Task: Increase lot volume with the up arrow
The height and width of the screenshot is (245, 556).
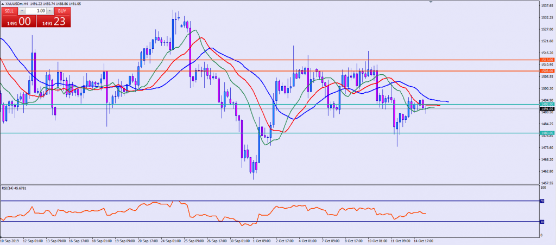Action: [50, 11]
